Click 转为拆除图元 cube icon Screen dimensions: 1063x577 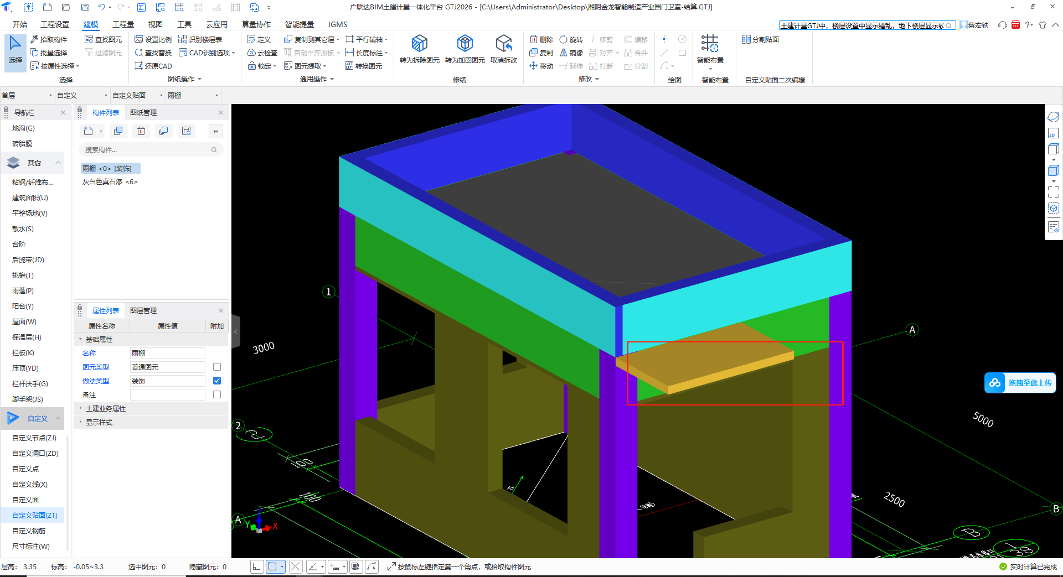pyautogui.click(x=419, y=43)
